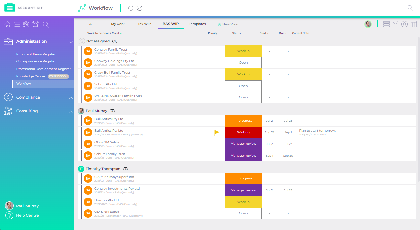Screen dimensions: 420x230
Task: Open the task list icon in sidebar
Action: [17, 24]
